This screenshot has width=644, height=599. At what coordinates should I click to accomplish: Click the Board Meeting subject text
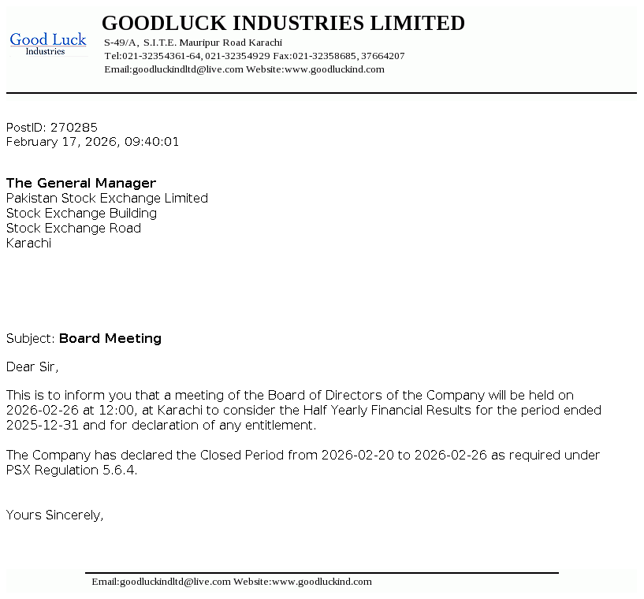pyautogui.click(x=110, y=339)
